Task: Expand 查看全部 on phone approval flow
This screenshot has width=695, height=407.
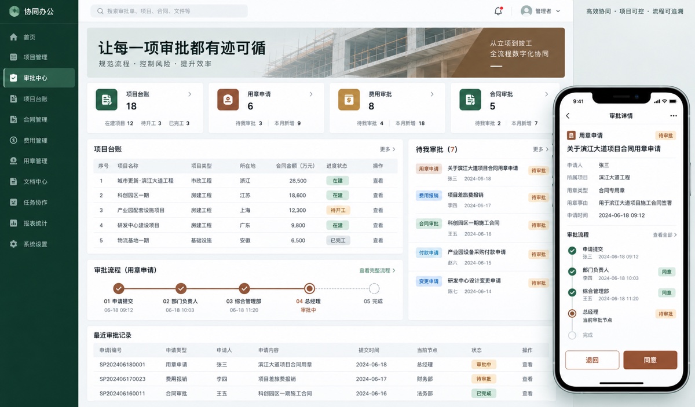Action: click(x=665, y=235)
